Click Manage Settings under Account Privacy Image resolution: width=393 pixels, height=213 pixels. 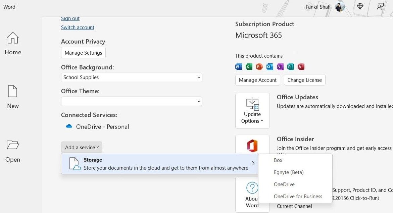83,53
